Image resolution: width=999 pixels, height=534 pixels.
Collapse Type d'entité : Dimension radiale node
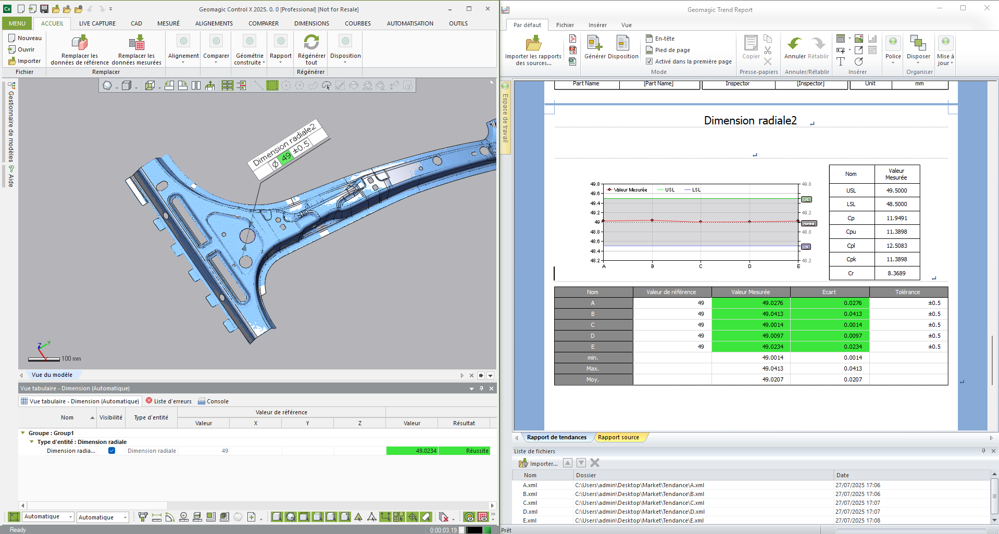32,442
